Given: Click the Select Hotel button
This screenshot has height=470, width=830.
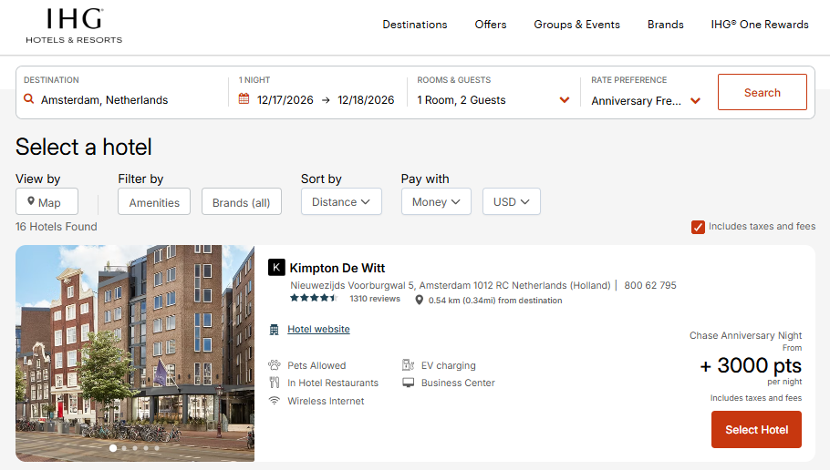Looking at the screenshot, I should (x=756, y=430).
